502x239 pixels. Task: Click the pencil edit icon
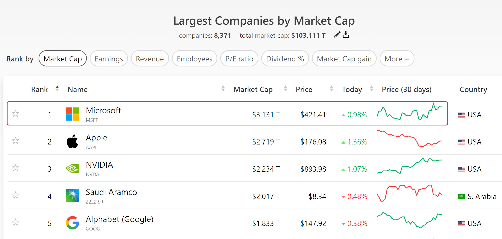tap(337, 34)
